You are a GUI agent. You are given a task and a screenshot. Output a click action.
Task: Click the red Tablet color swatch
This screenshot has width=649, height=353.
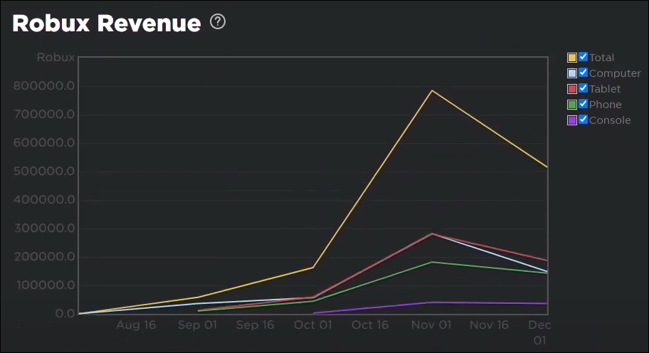coord(572,89)
